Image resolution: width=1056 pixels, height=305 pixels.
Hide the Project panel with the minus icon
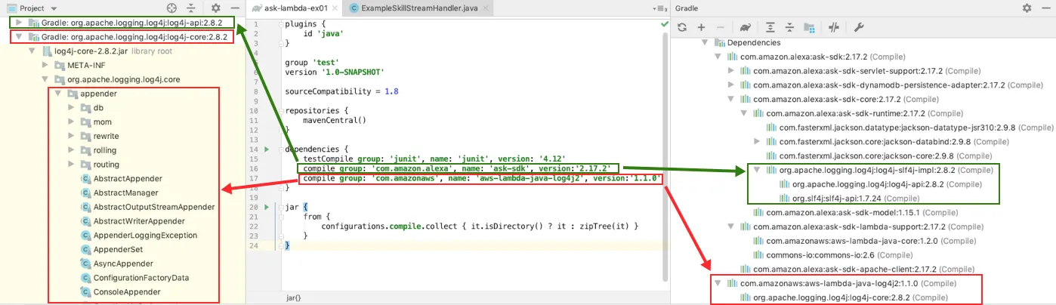point(235,8)
